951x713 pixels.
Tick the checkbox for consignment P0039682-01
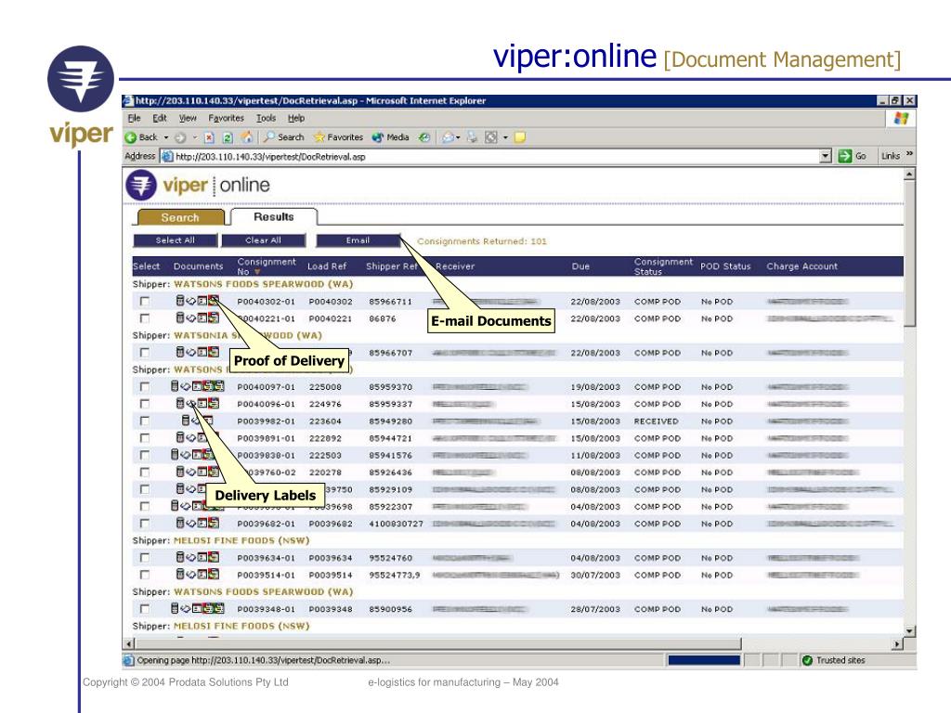tap(144, 524)
